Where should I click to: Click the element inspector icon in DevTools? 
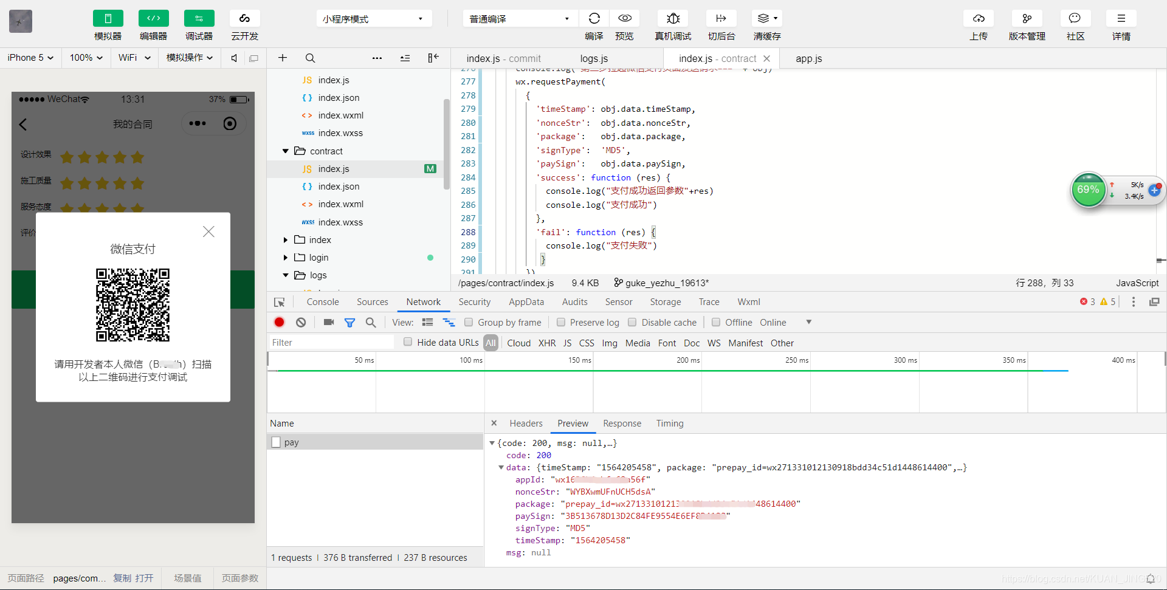(279, 302)
